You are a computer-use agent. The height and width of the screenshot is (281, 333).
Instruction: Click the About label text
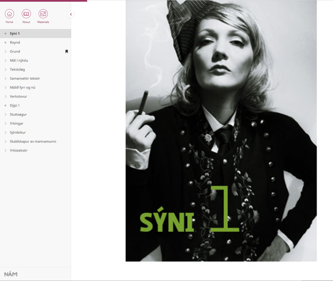(x=26, y=22)
